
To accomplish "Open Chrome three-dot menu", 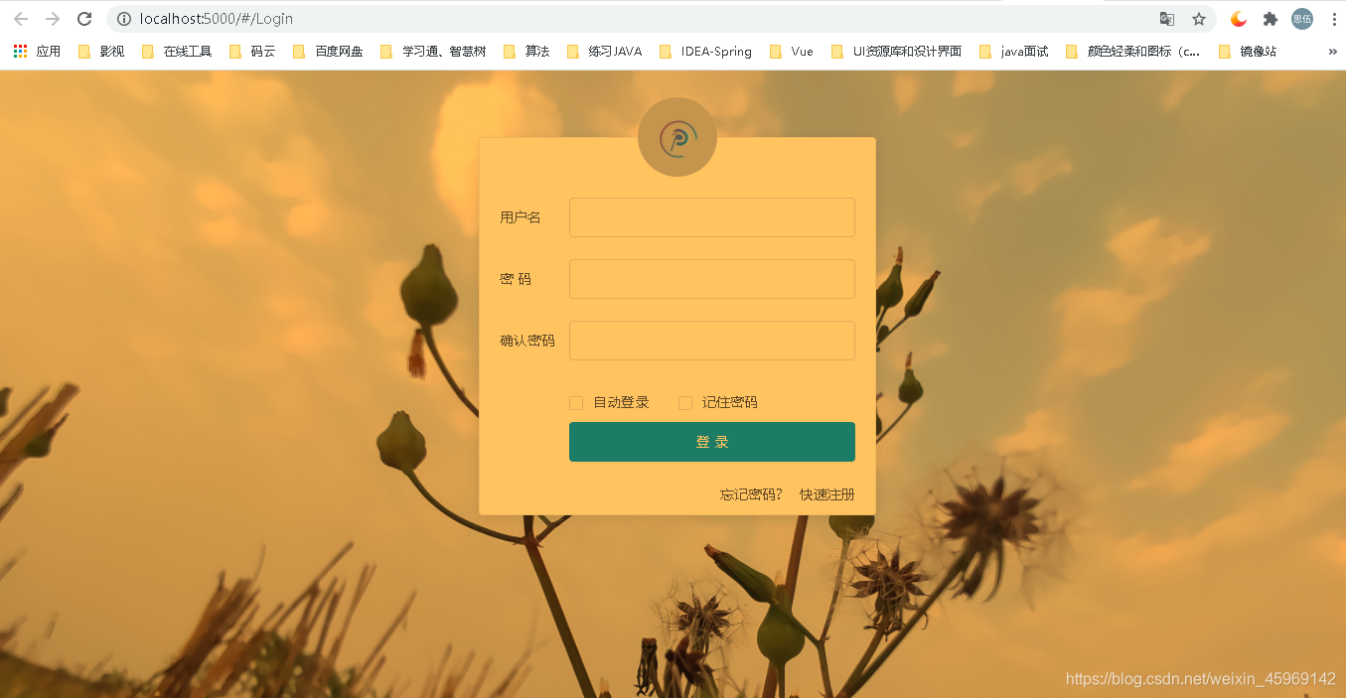I will tap(1333, 19).
